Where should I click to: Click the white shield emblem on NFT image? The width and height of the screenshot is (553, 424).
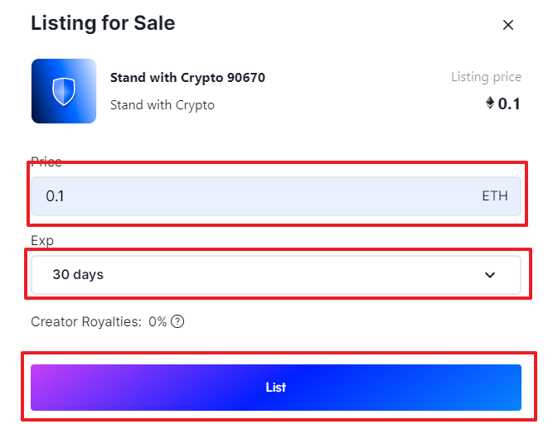click(64, 92)
